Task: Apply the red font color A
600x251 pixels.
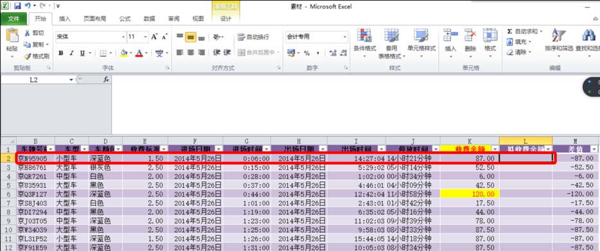Action: click(139, 53)
